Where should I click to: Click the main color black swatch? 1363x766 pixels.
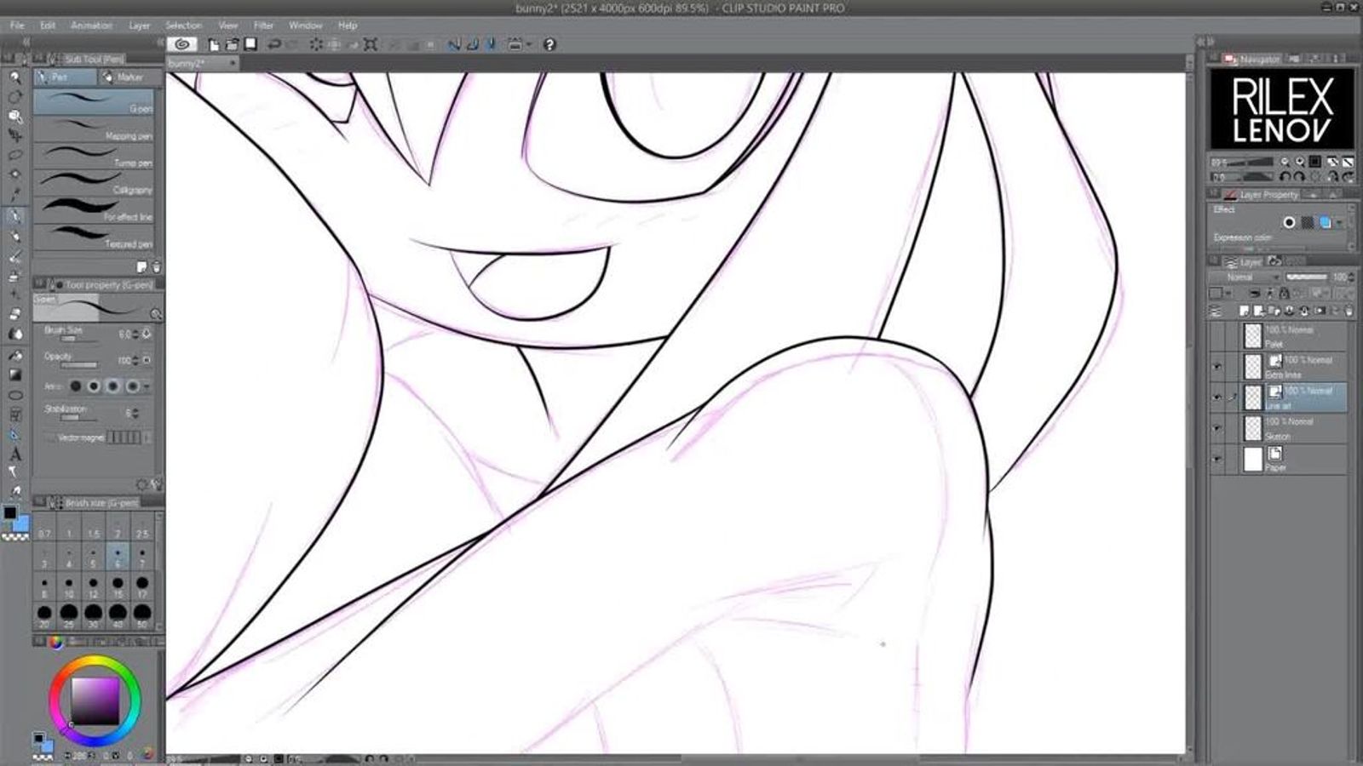pyautogui.click(x=9, y=513)
